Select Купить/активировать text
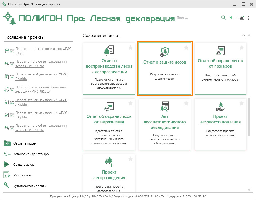 coord(29,186)
